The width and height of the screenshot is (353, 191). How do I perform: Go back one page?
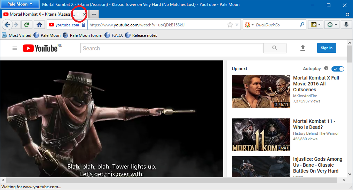coord(7,25)
